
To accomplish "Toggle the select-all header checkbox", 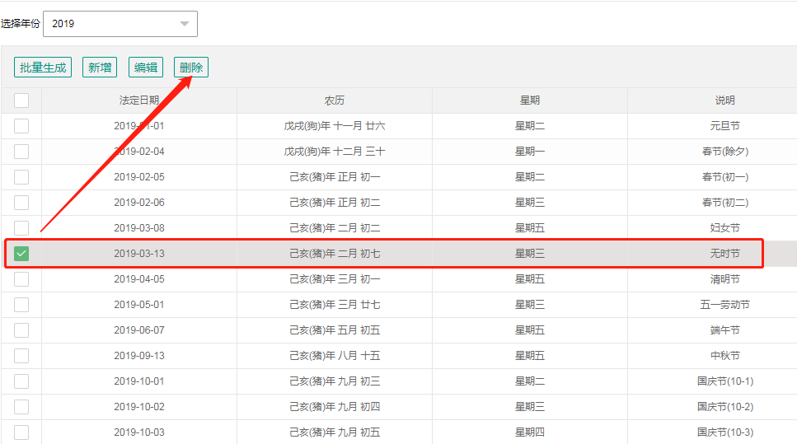I will click(21, 100).
